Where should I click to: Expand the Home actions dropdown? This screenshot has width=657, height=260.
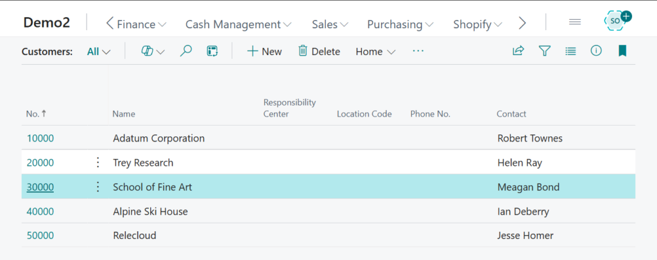point(375,52)
